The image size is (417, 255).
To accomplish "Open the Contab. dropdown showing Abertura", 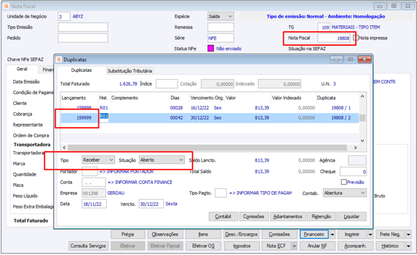I will coord(345,193).
